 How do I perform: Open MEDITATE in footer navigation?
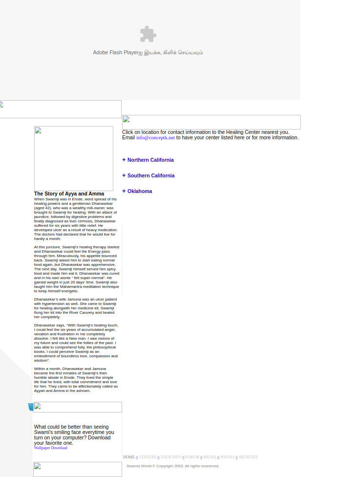248,457
